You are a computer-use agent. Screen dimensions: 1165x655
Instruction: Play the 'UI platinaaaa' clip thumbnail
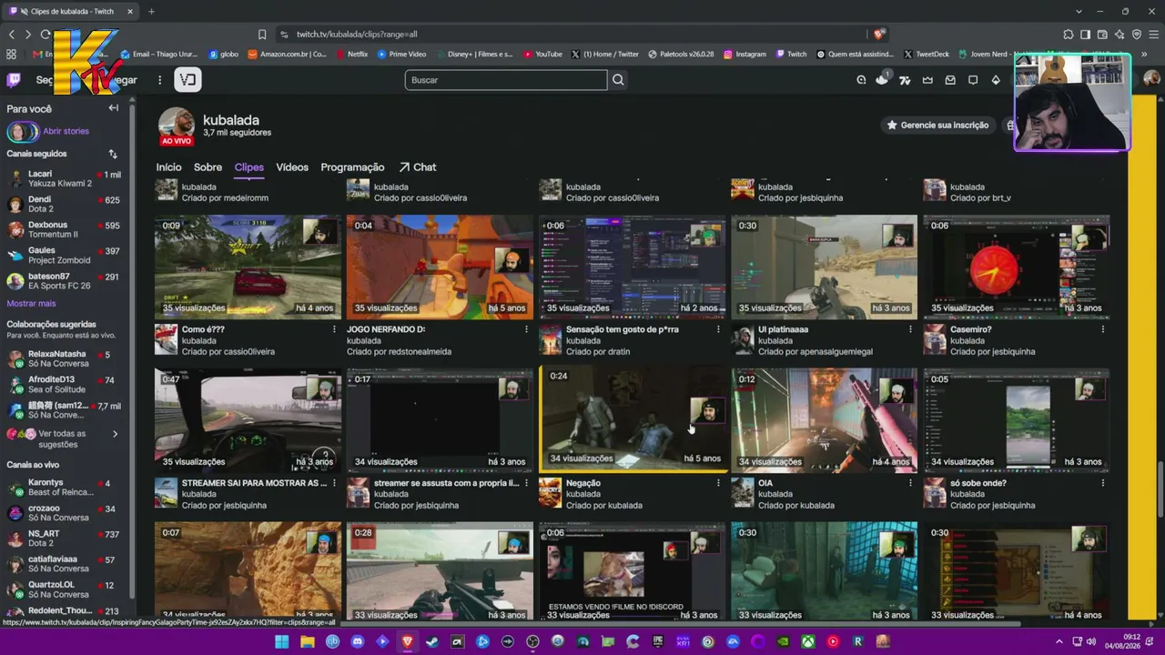pyautogui.click(x=825, y=266)
